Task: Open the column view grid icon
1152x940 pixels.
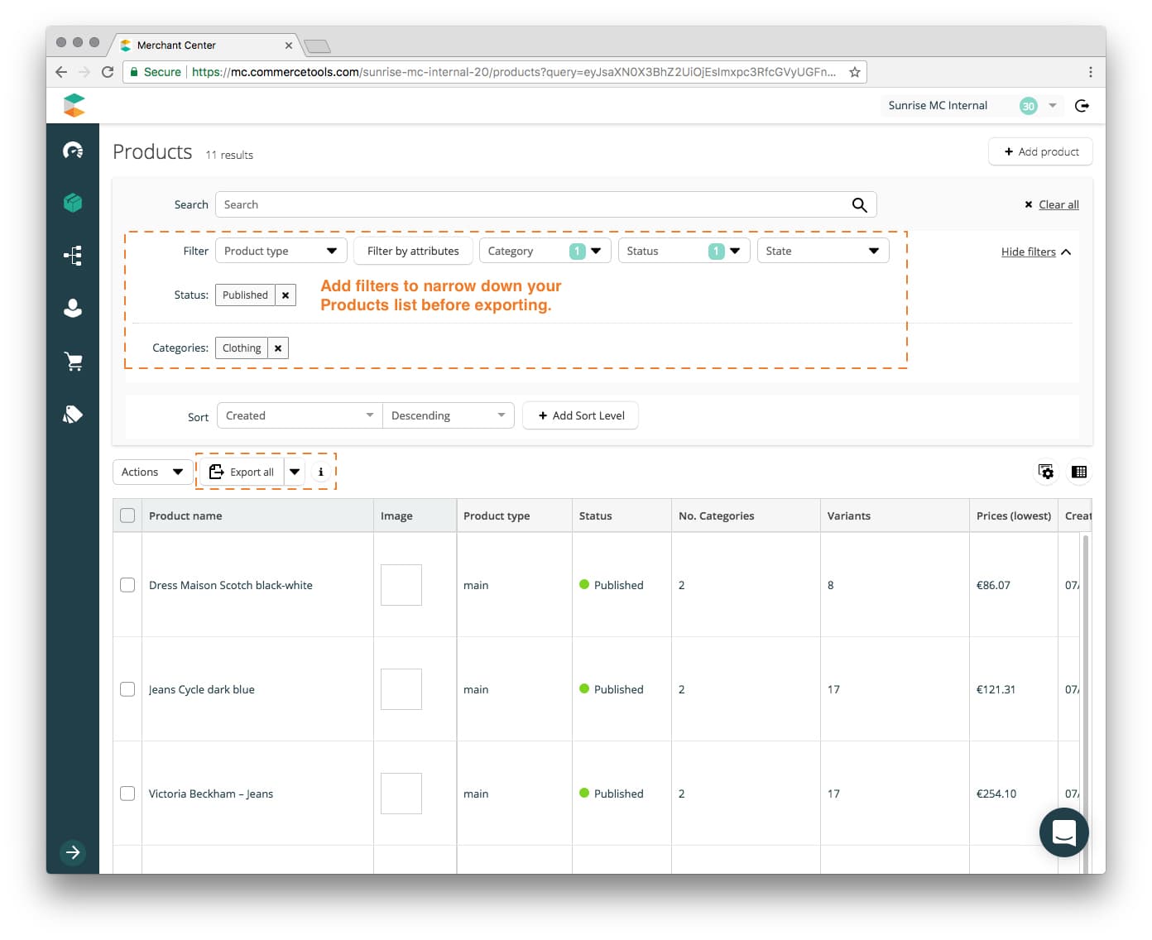Action: click(1079, 472)
